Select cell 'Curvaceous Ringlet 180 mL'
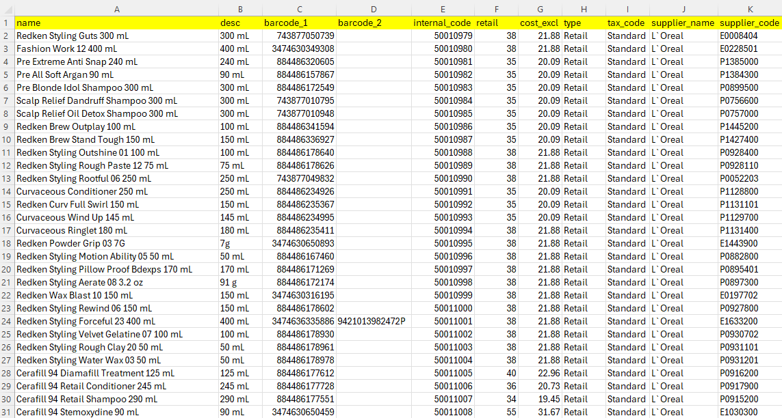Screen dimensions: 782x418 [117, 230]
